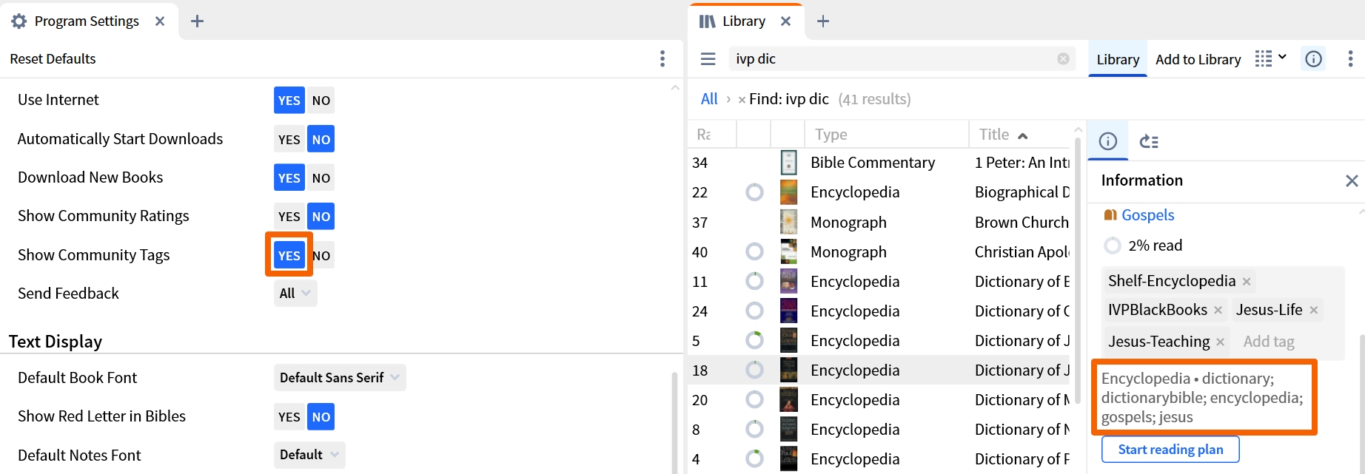Click the Start reading plan button
The image size is (1365, 474).
1170,450
